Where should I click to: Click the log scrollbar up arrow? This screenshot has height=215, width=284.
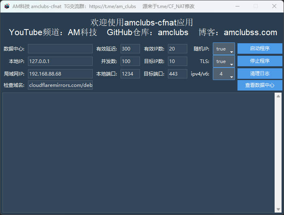pos(278,96)
